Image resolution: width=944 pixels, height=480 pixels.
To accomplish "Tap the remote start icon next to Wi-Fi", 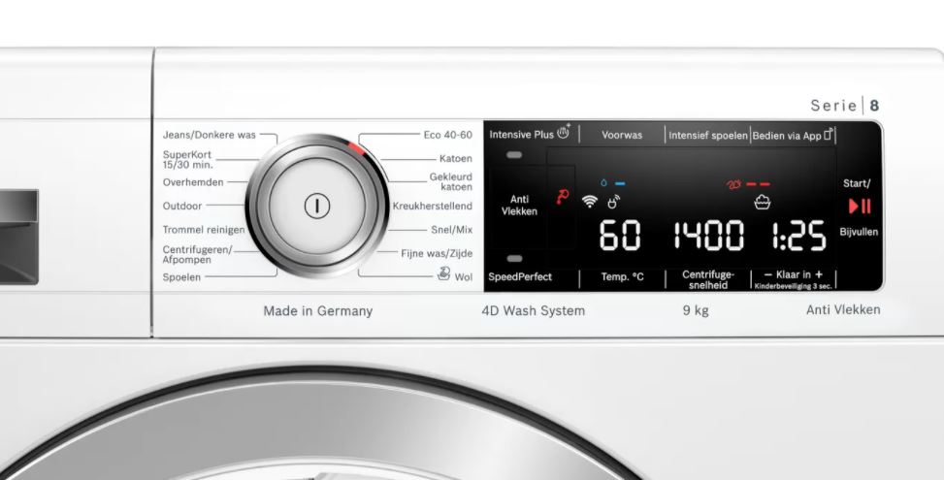I will pos(613,202).
